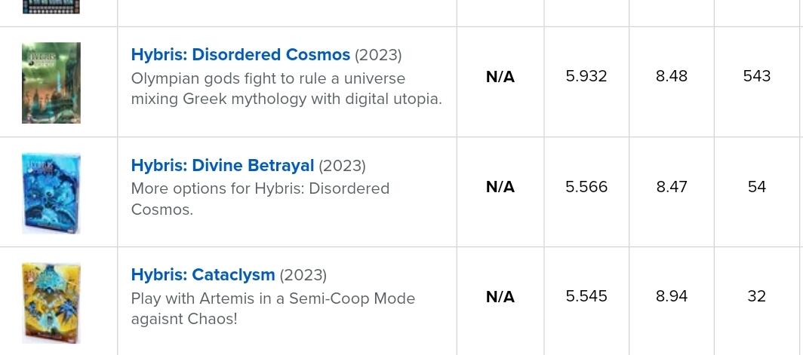
Task: Click the Hybris: Disordered Cosmos box cover thumbnail
Action: 51,83
